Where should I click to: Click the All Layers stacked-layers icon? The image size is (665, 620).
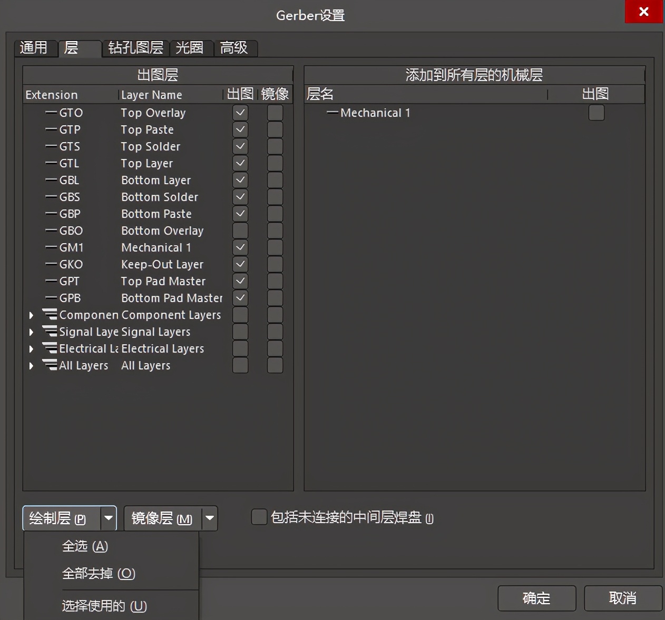(x=49, y=365)
